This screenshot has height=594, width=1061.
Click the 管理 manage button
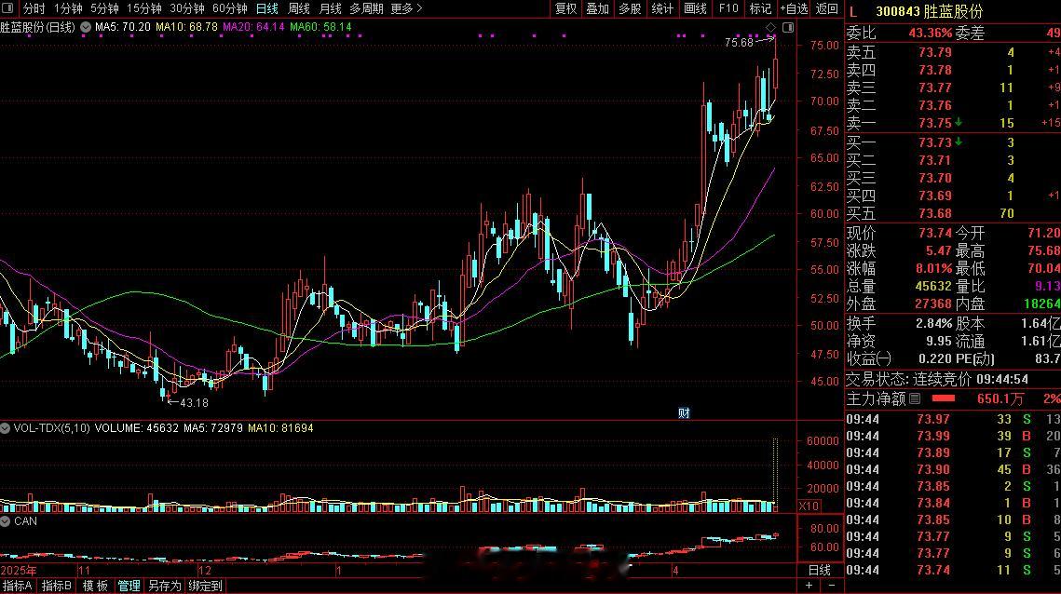tap(129, 586)
